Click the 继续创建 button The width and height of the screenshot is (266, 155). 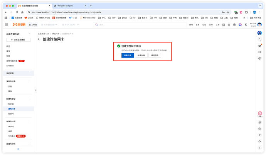(x=141, y=55)
